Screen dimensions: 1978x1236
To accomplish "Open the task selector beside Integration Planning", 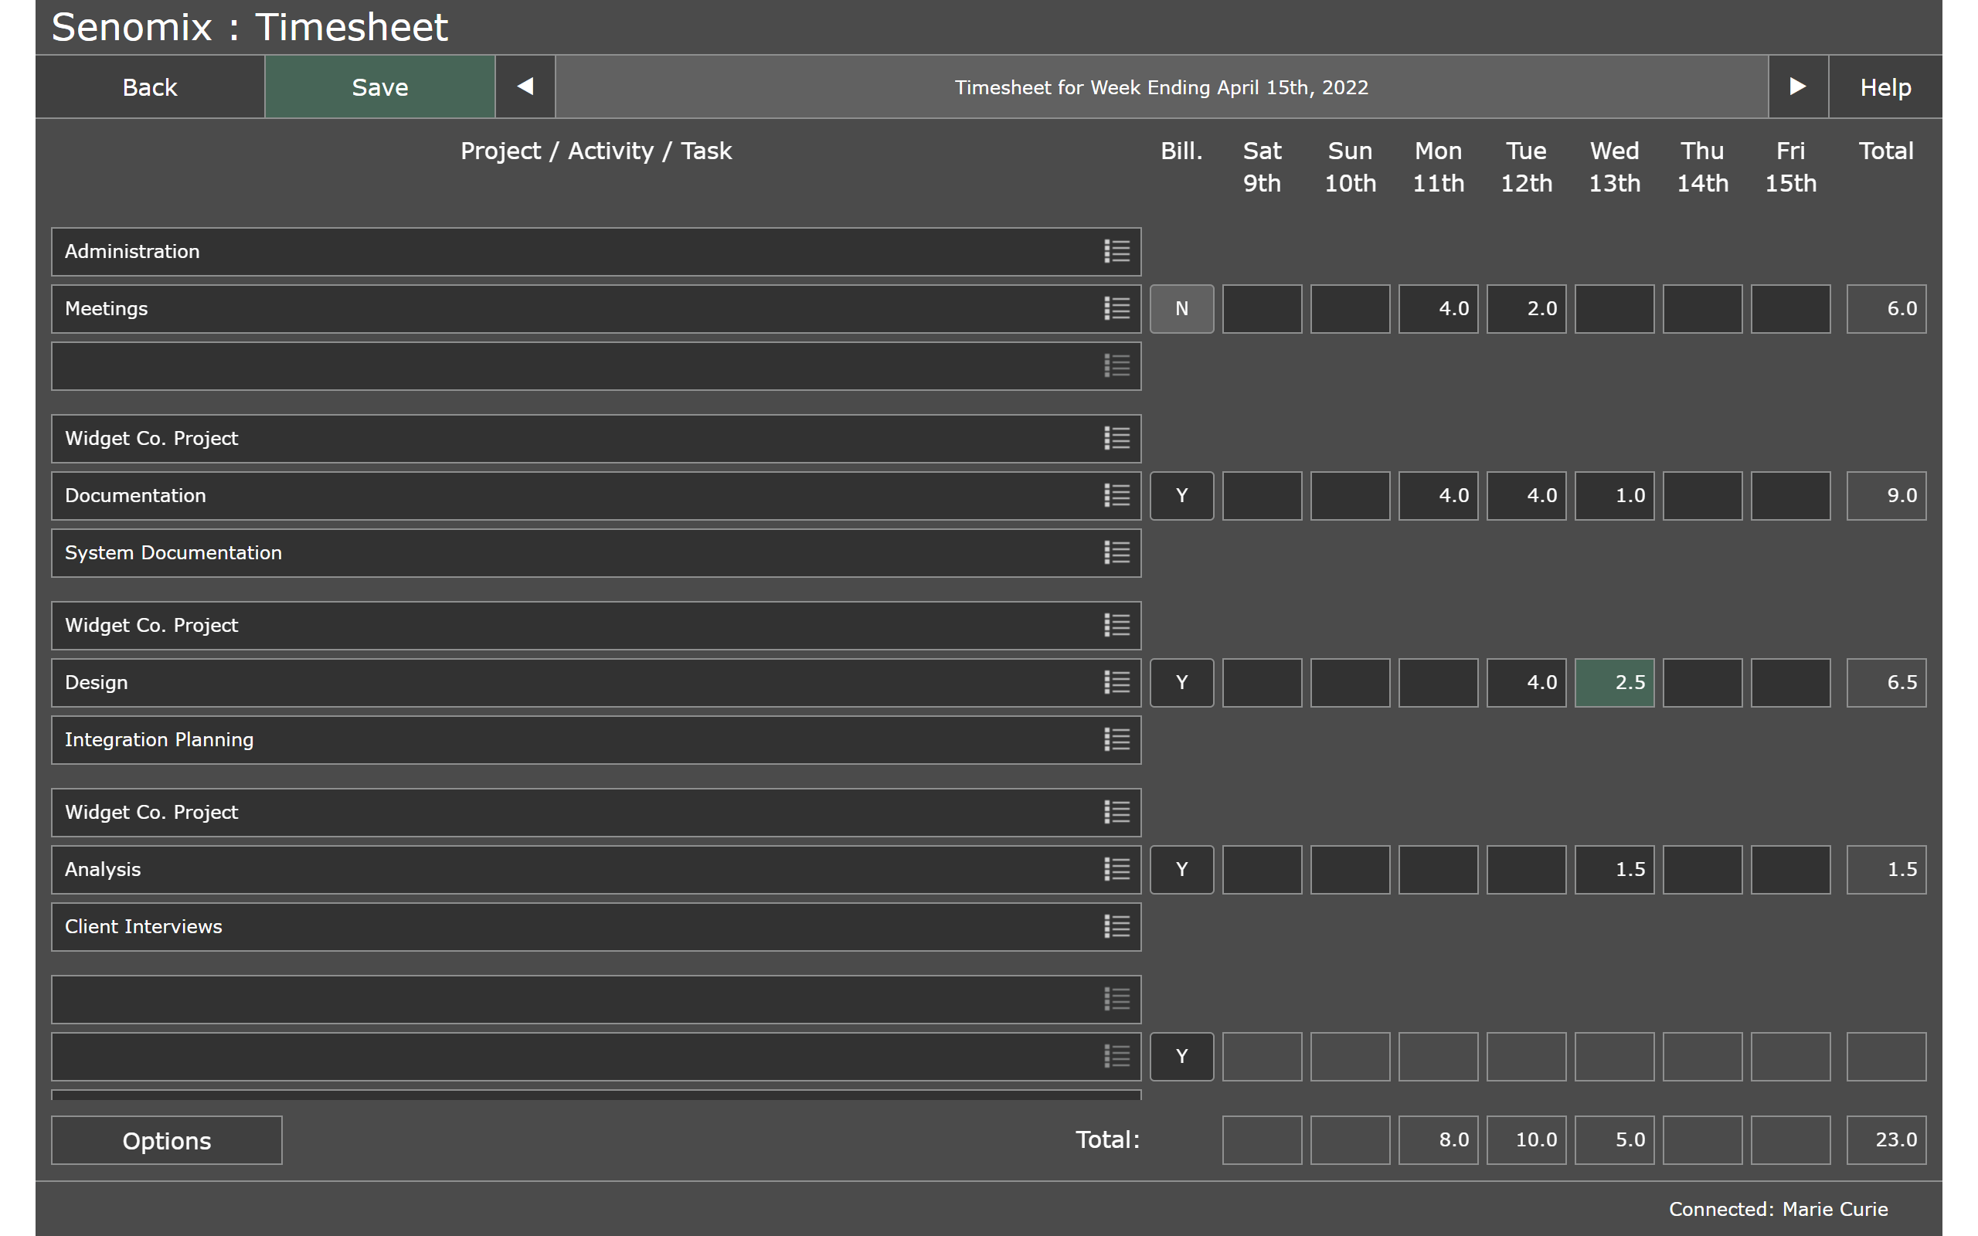I will click(x=1116, y=740).
